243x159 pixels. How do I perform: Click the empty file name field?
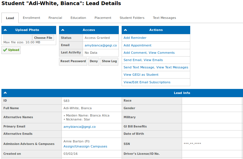(x=18, y=38)
